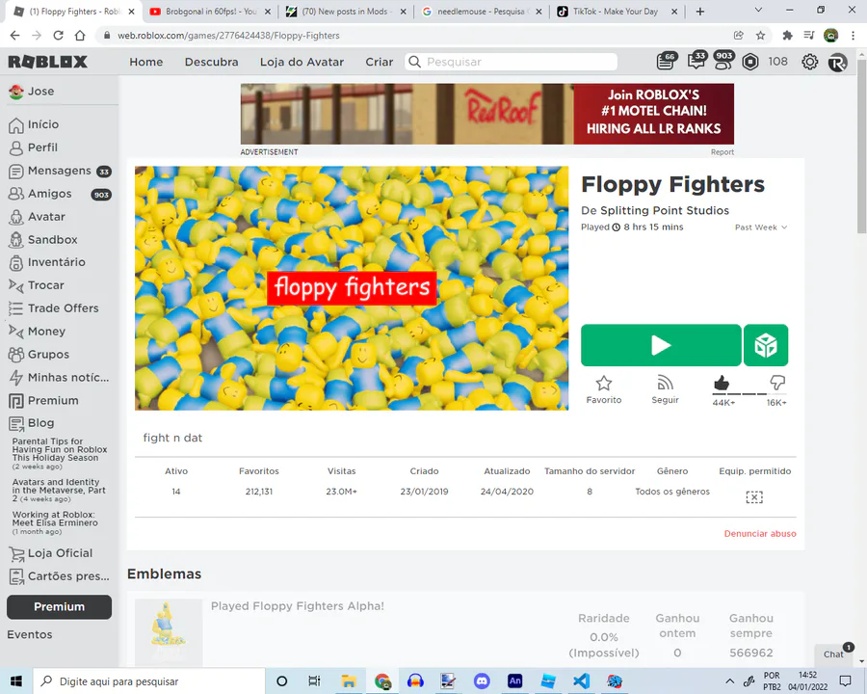Open Sandbox in sidebar
This screenshot has width=867, height=694.
(x=43, y=240)
